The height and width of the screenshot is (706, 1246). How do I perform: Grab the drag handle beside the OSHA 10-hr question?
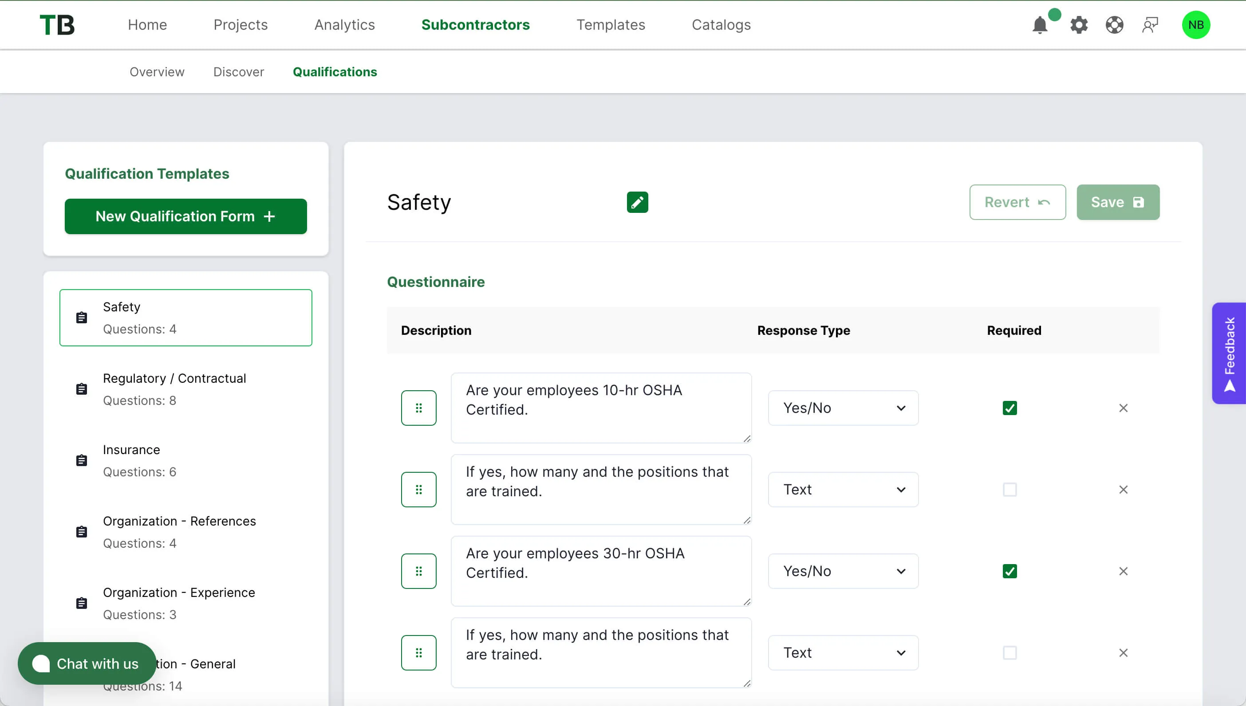coord(418,408)
